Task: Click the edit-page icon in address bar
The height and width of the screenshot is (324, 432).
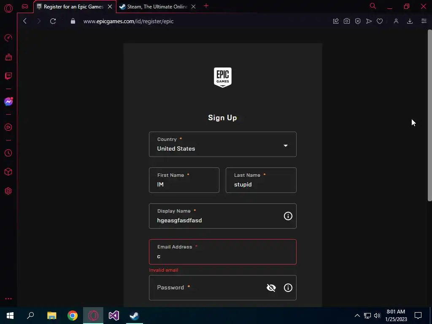Action: coord(335,21)
